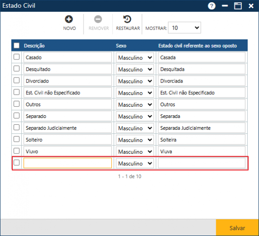Click the Descrição column header
Image resolution: width=259 pixels, height=236 pixels.
pos(35,46)
